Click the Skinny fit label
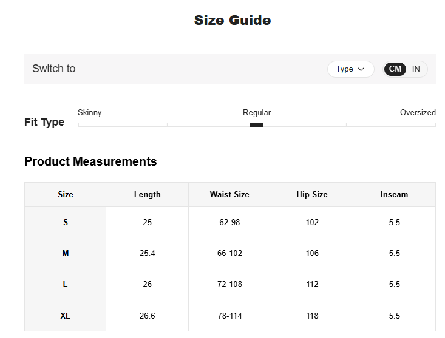This screenshot has width=445, height=338. pos(90,113)
